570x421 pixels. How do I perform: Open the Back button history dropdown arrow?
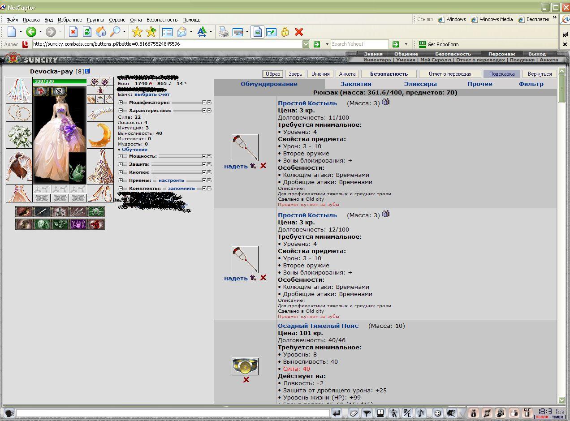click(x=40, y=31)
